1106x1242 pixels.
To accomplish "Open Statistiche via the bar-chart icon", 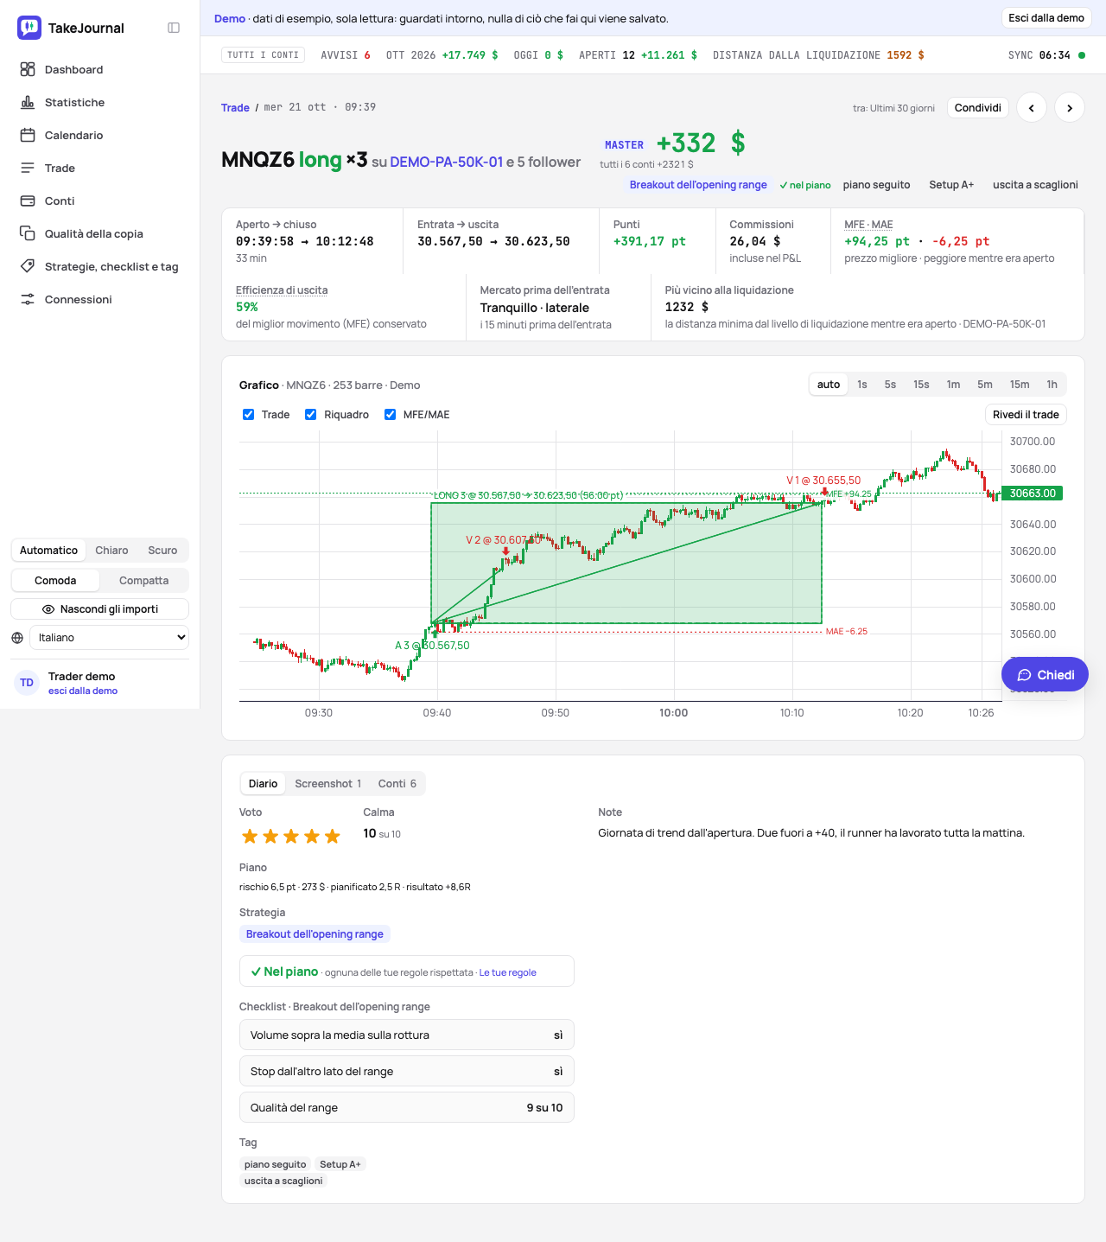I will 28,102.
